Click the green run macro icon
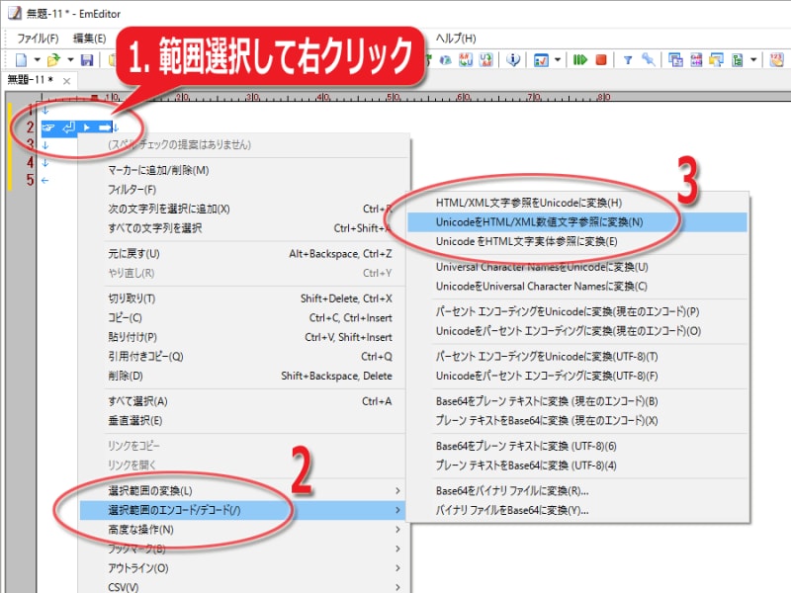Image resolution: width=791 pixels, height=593 pixels. click(580, 60)
